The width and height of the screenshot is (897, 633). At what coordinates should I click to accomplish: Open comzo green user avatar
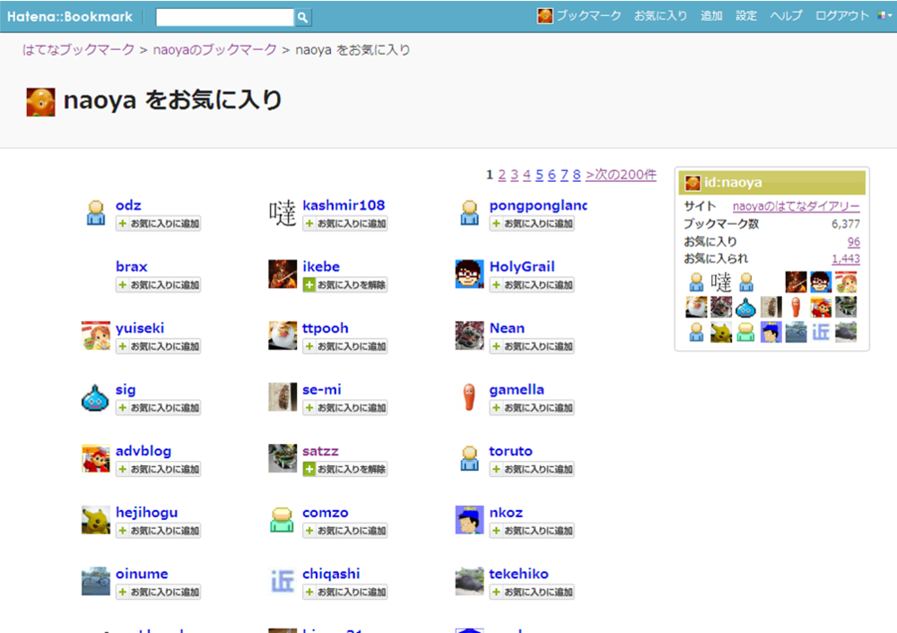[x=282, y=520]
